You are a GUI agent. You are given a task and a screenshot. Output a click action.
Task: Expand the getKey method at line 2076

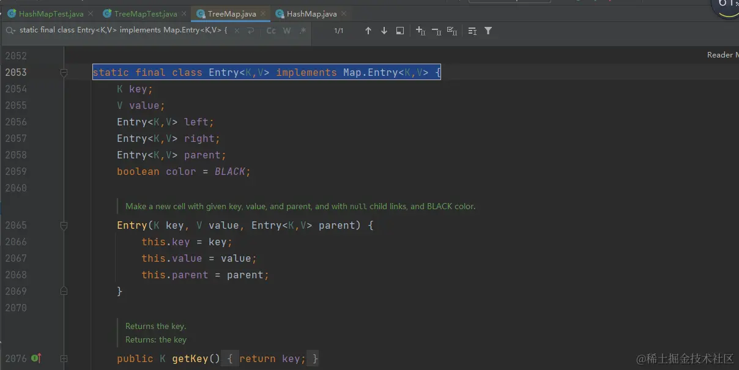click(x=64, y=358)
